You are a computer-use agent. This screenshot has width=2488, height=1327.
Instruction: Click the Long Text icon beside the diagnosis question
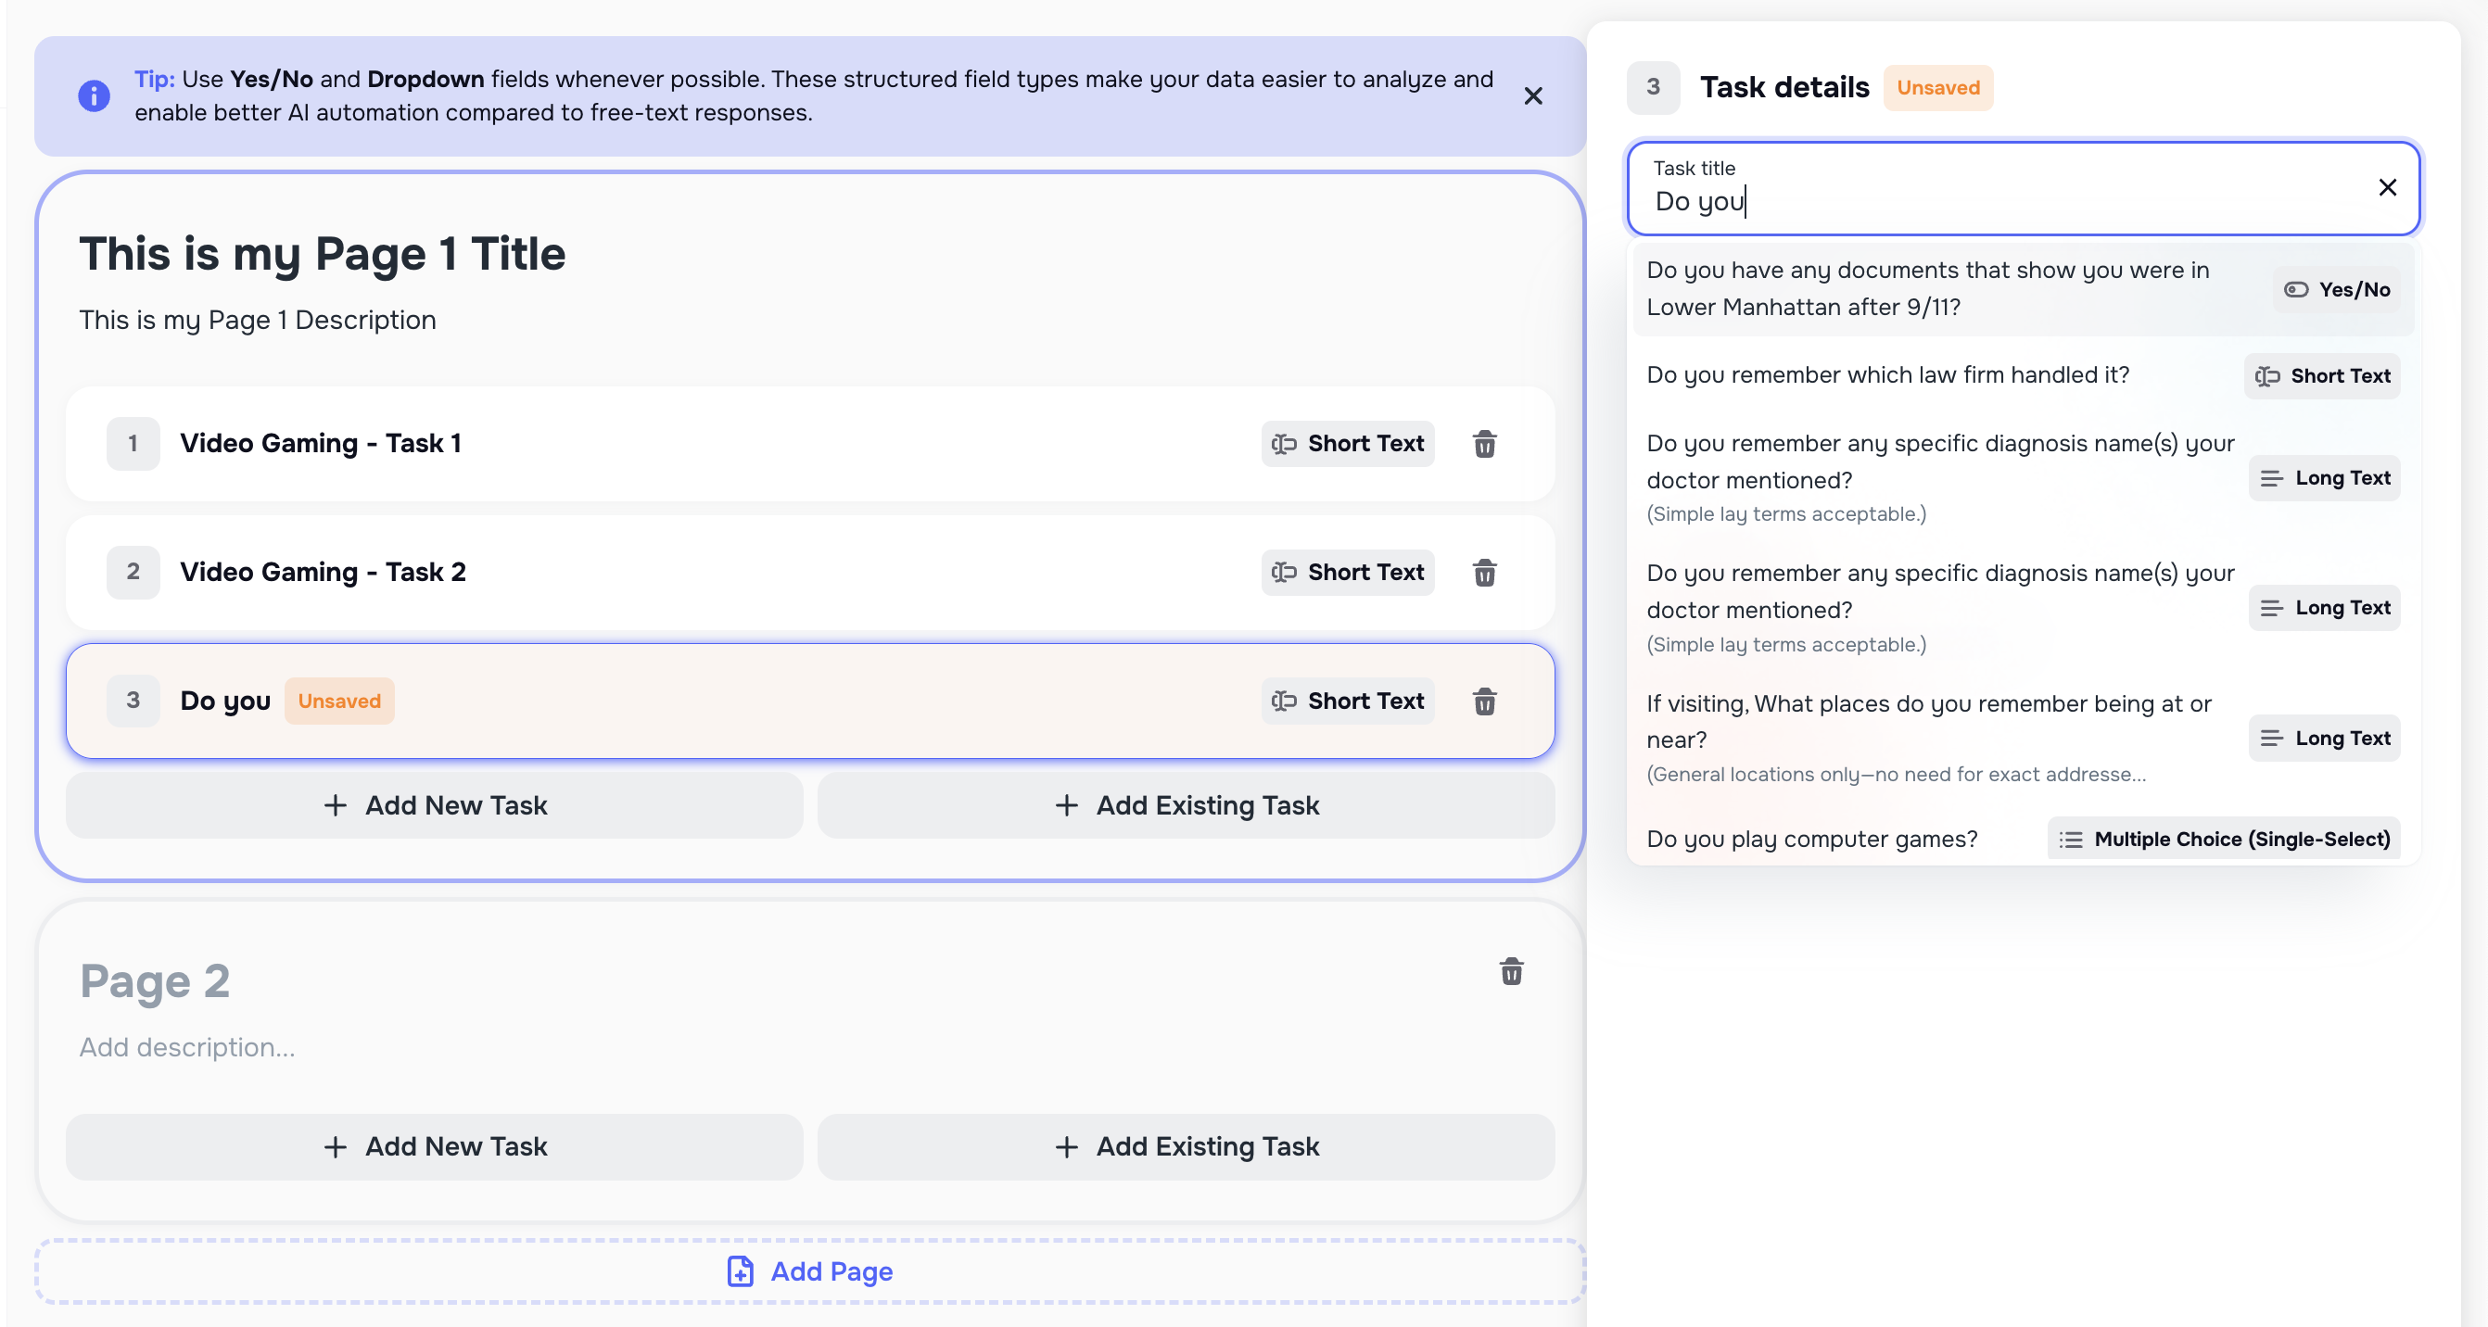(2272, 477)
